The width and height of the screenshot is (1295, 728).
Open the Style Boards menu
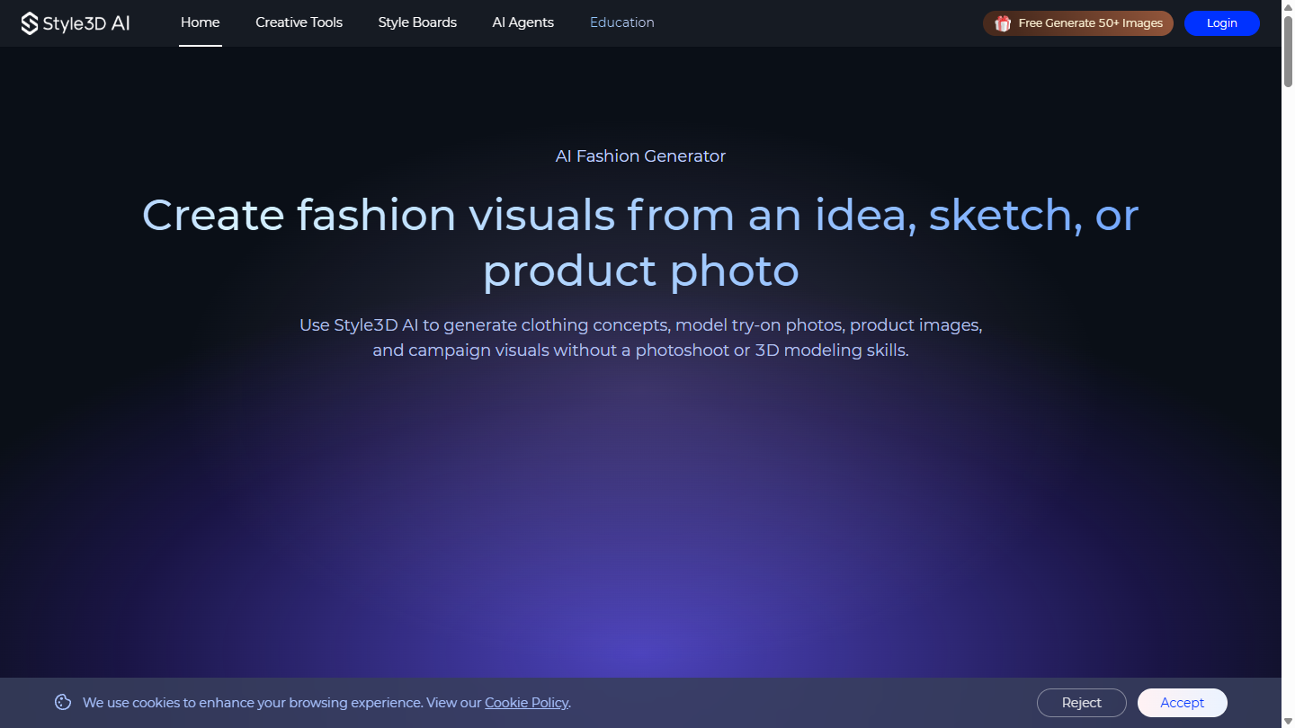click(417, 22)
